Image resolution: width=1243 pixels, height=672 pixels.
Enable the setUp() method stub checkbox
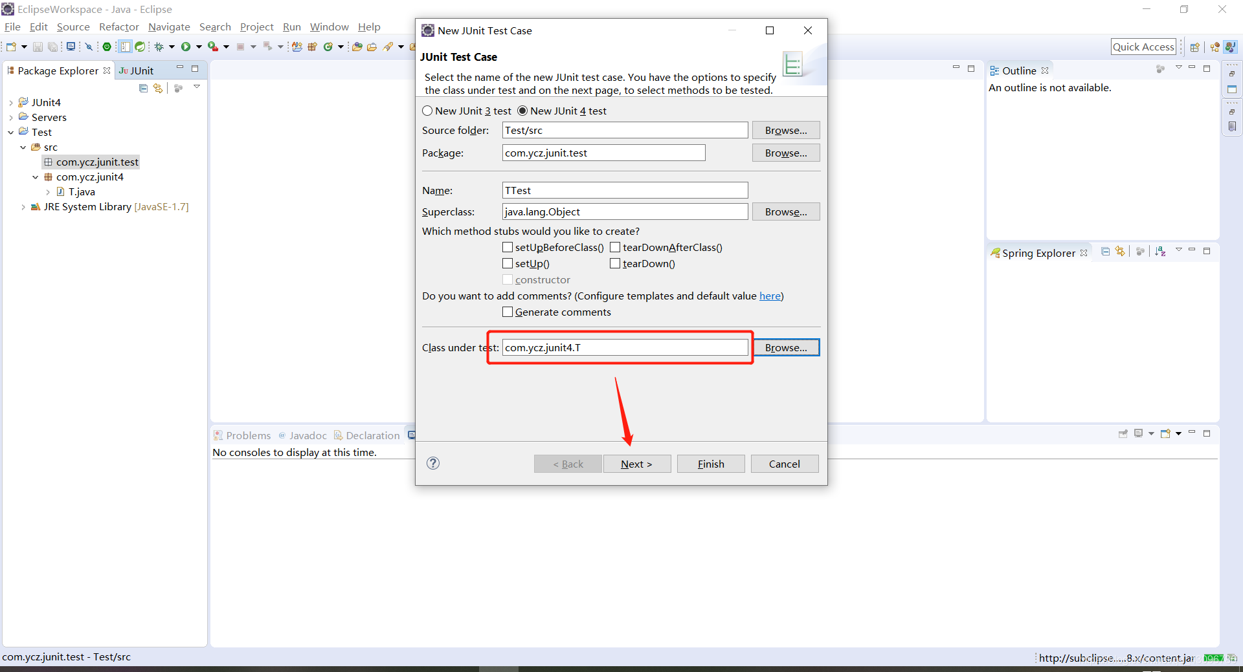pyautogui.click(x=508, y=263)
